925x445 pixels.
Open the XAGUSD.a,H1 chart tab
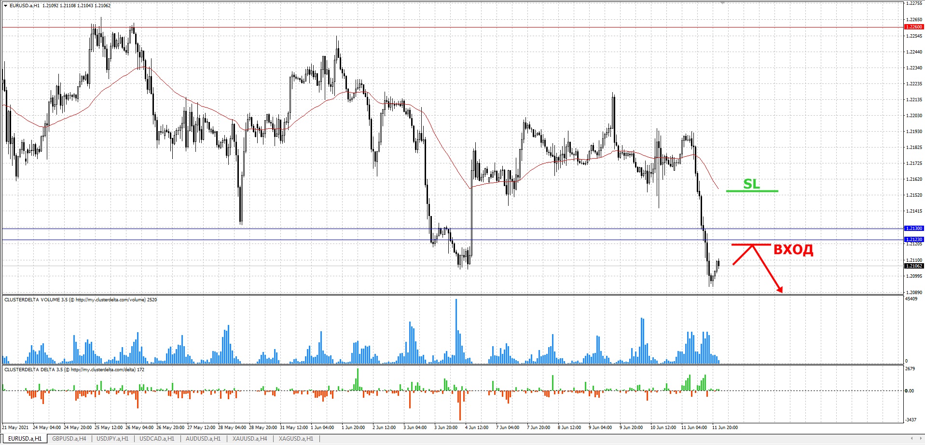tap(296, 439)
